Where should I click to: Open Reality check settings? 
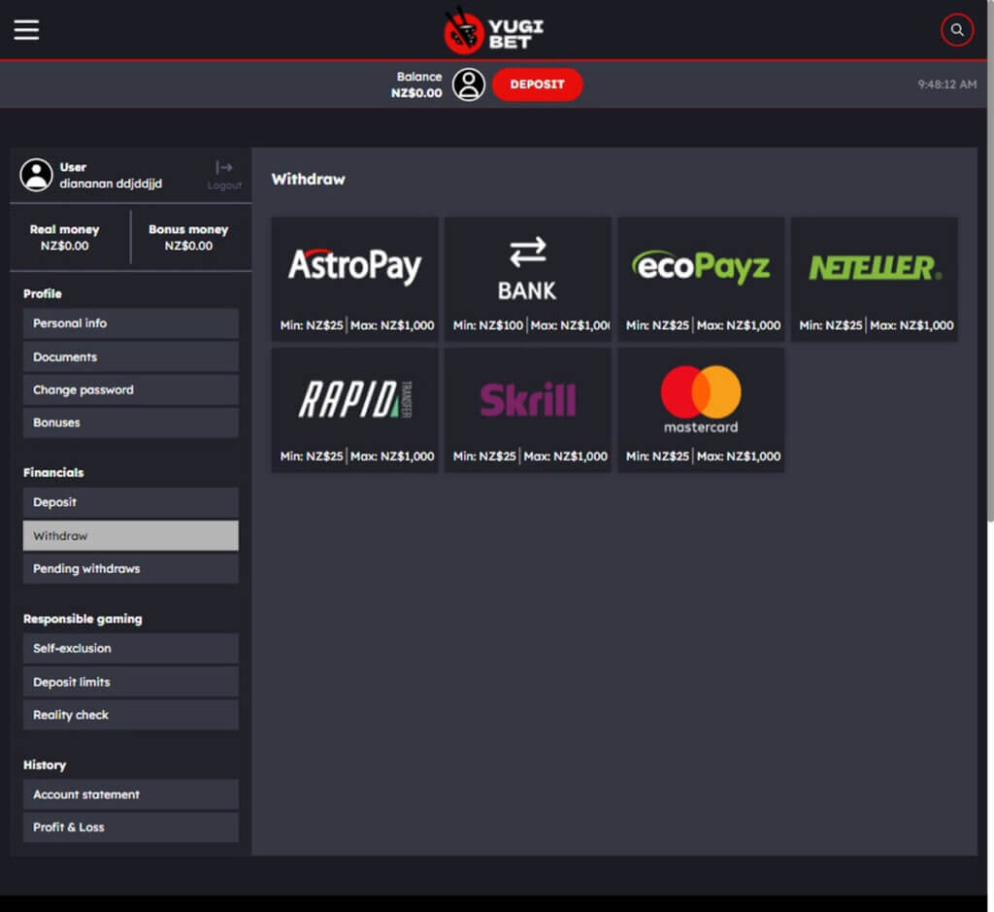(131, 715)
